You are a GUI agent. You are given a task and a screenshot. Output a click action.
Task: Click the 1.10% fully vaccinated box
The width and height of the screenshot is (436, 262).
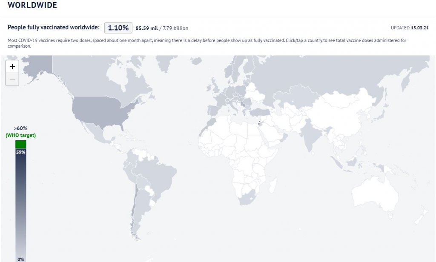[118, 28]
